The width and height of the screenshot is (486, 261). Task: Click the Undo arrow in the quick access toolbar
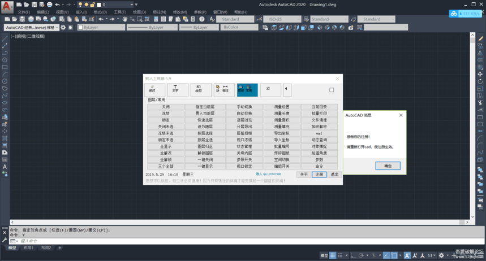tap(57, 5)
